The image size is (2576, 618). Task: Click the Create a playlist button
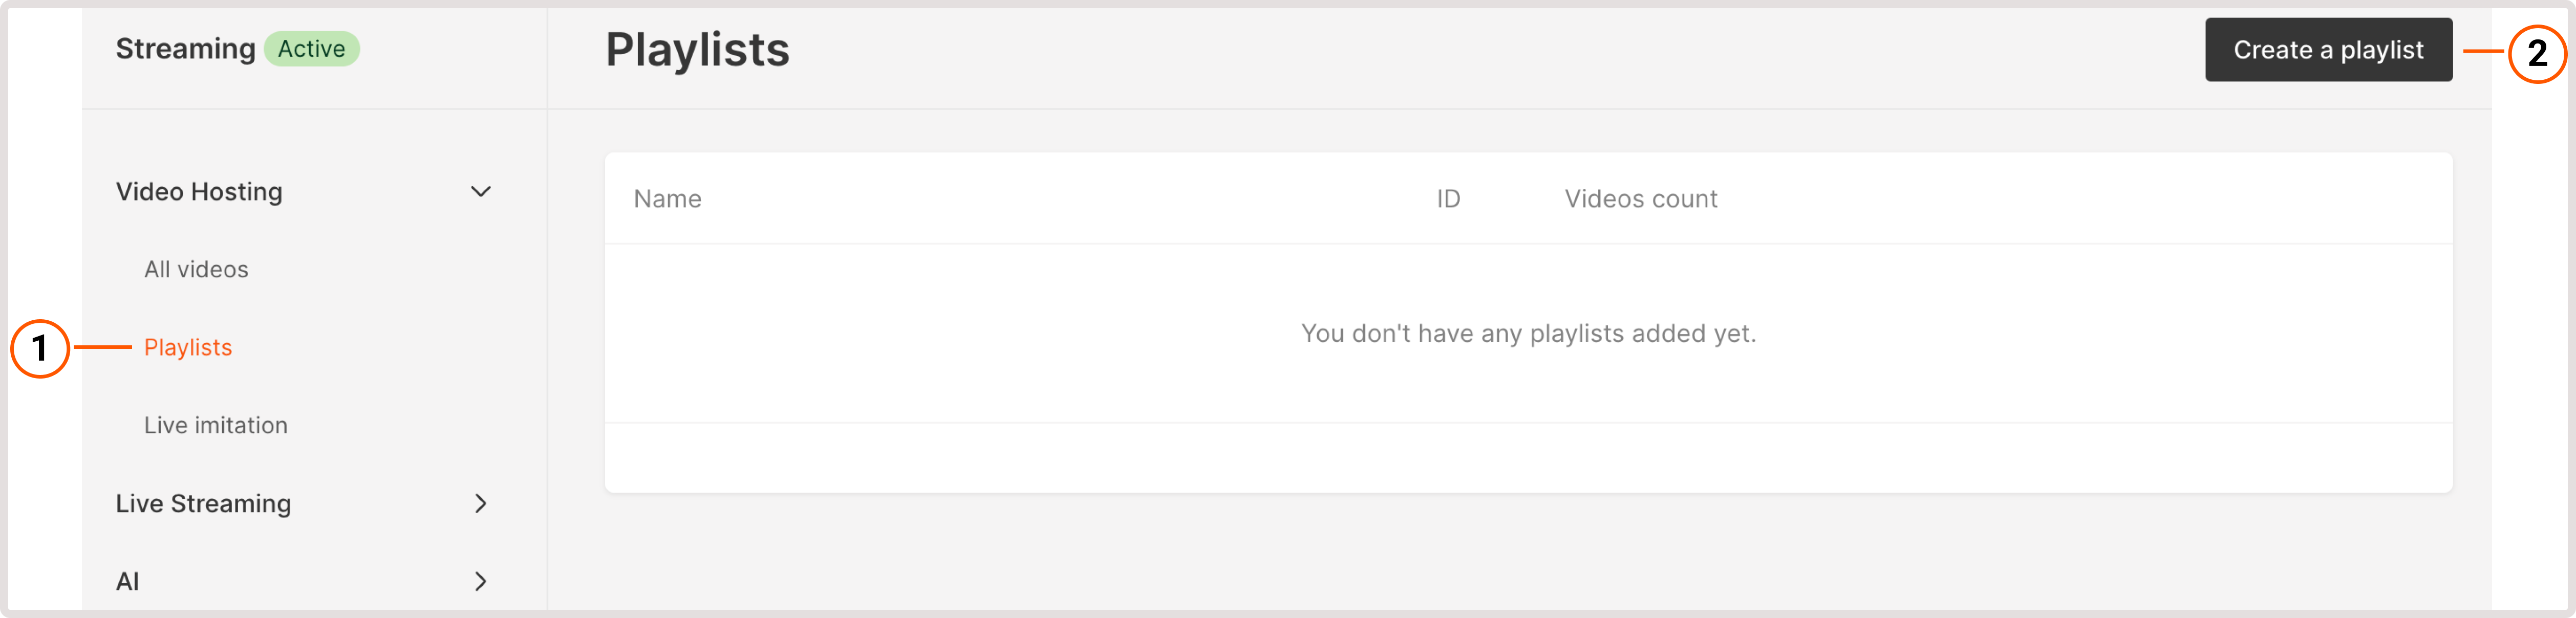pos(2327,49)
